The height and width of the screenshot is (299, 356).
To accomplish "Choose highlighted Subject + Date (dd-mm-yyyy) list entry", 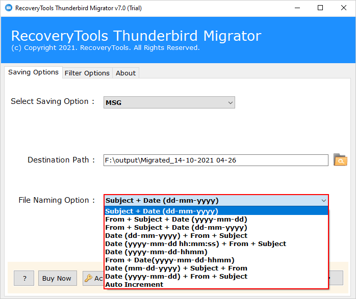I will (x=216, y=211).
